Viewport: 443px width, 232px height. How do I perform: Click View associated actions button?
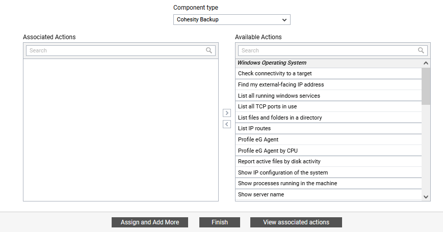[x=296, y=222]
